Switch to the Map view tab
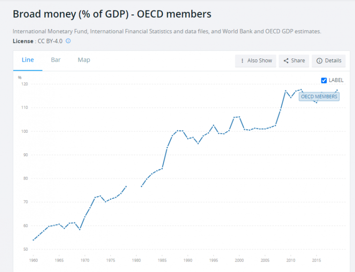Screen dimensions: 355x272 (x=84, y=60)
